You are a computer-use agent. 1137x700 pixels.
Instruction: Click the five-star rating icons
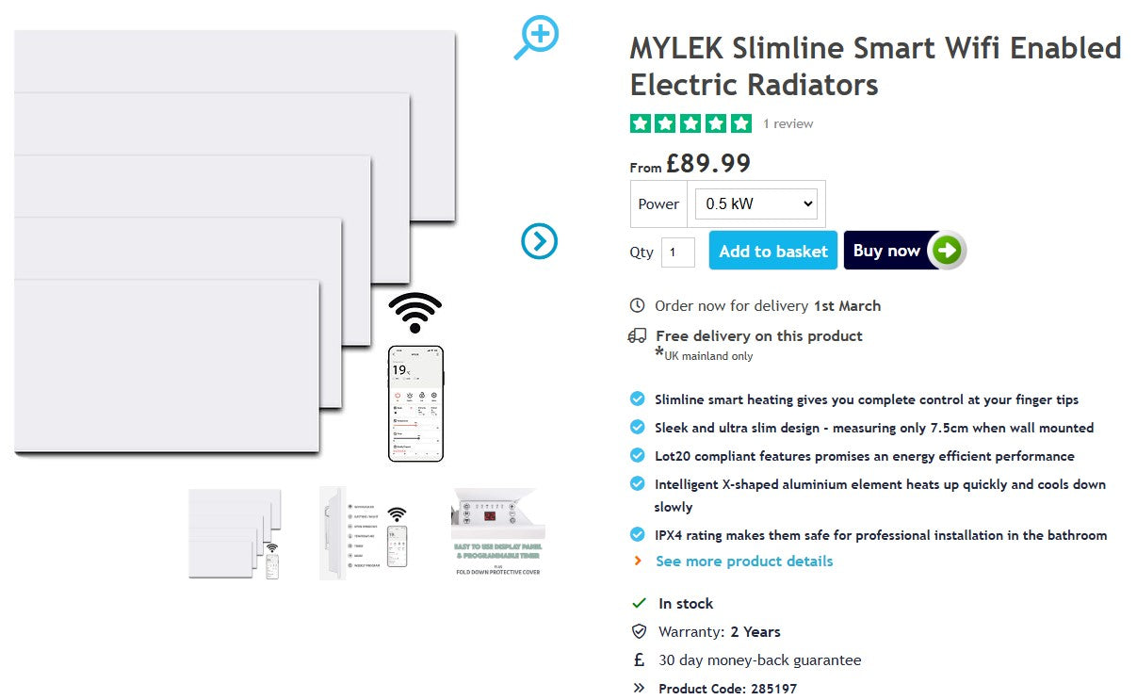pos(690,123)
